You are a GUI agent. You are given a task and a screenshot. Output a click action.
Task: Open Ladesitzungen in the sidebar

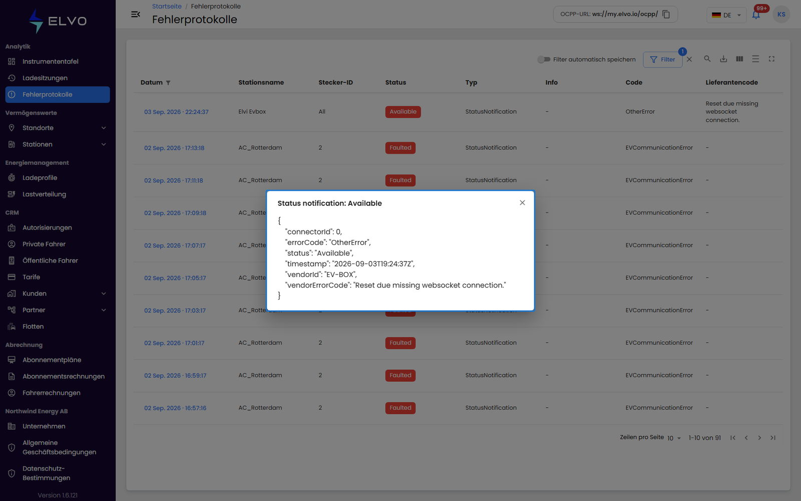[58, 78]
